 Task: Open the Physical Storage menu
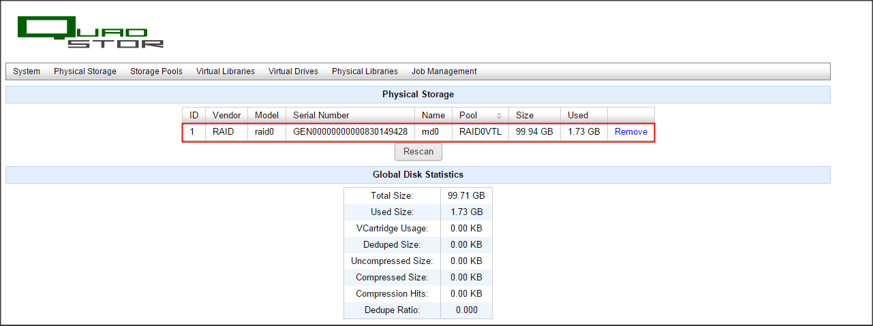(x=85, y=71)
